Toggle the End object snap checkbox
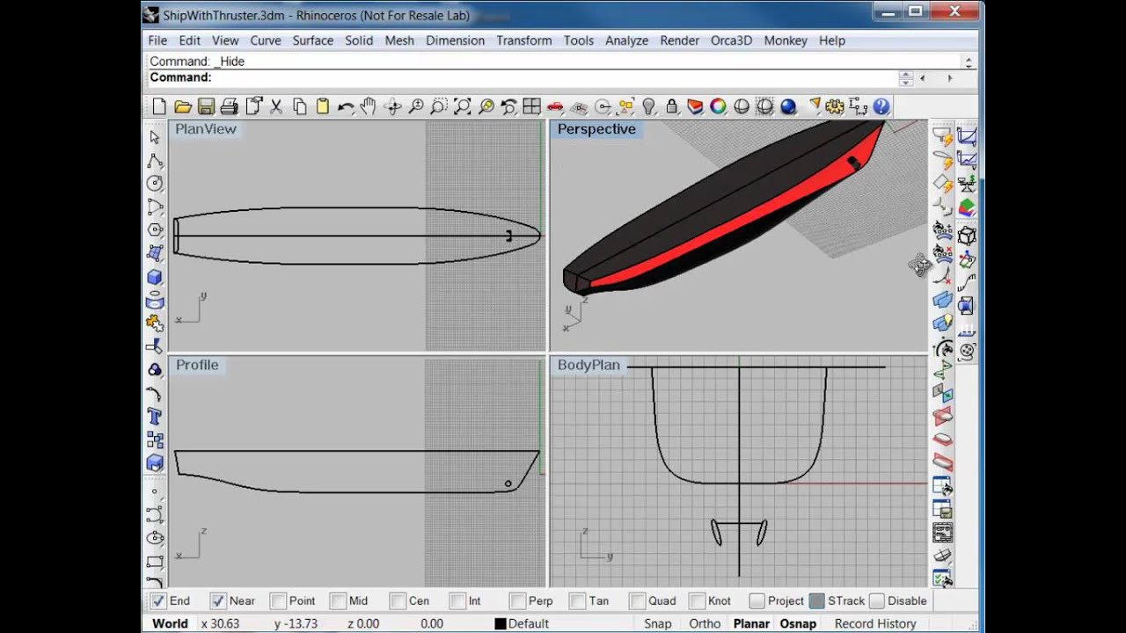Viewport: 1126px width, 633px height. click(x=158, y=600)
